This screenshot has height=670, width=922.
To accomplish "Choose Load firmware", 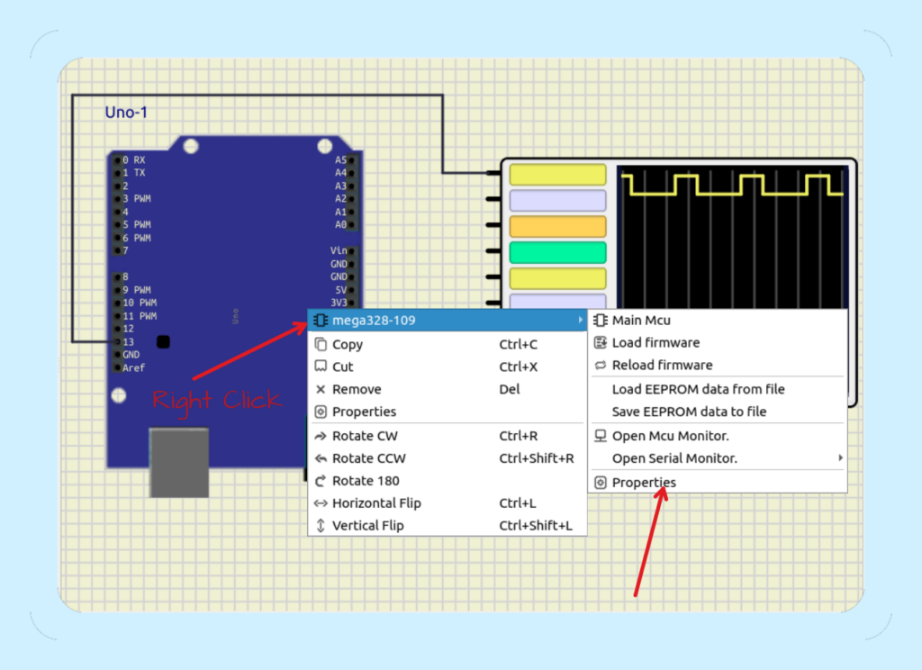I will tap(718, 342).
